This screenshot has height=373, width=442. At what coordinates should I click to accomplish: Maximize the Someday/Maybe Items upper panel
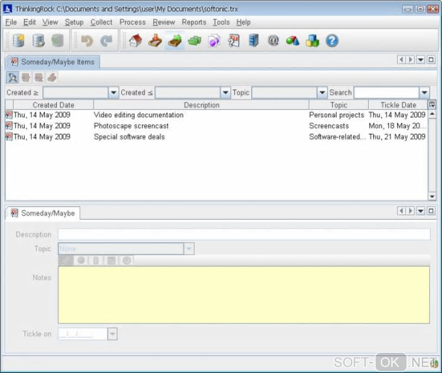coord(431,60)
